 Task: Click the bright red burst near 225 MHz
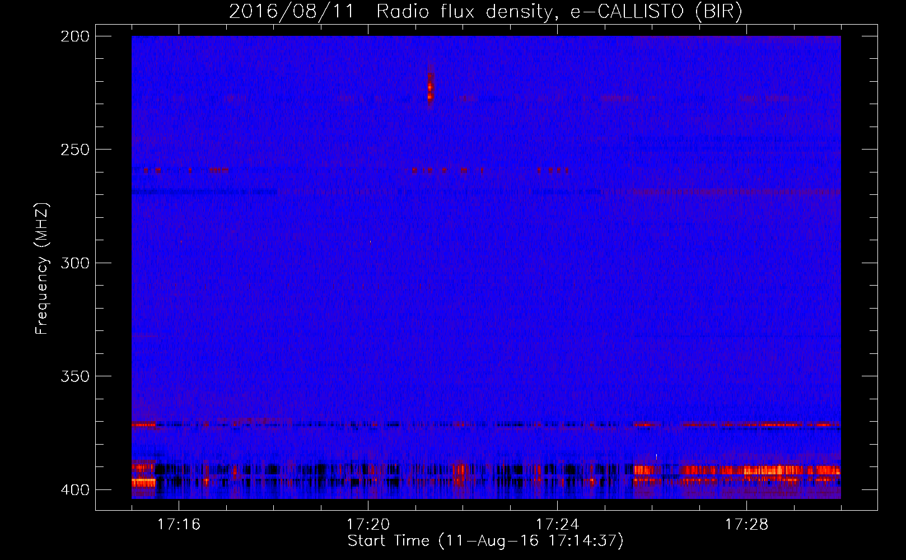point(430,88)
